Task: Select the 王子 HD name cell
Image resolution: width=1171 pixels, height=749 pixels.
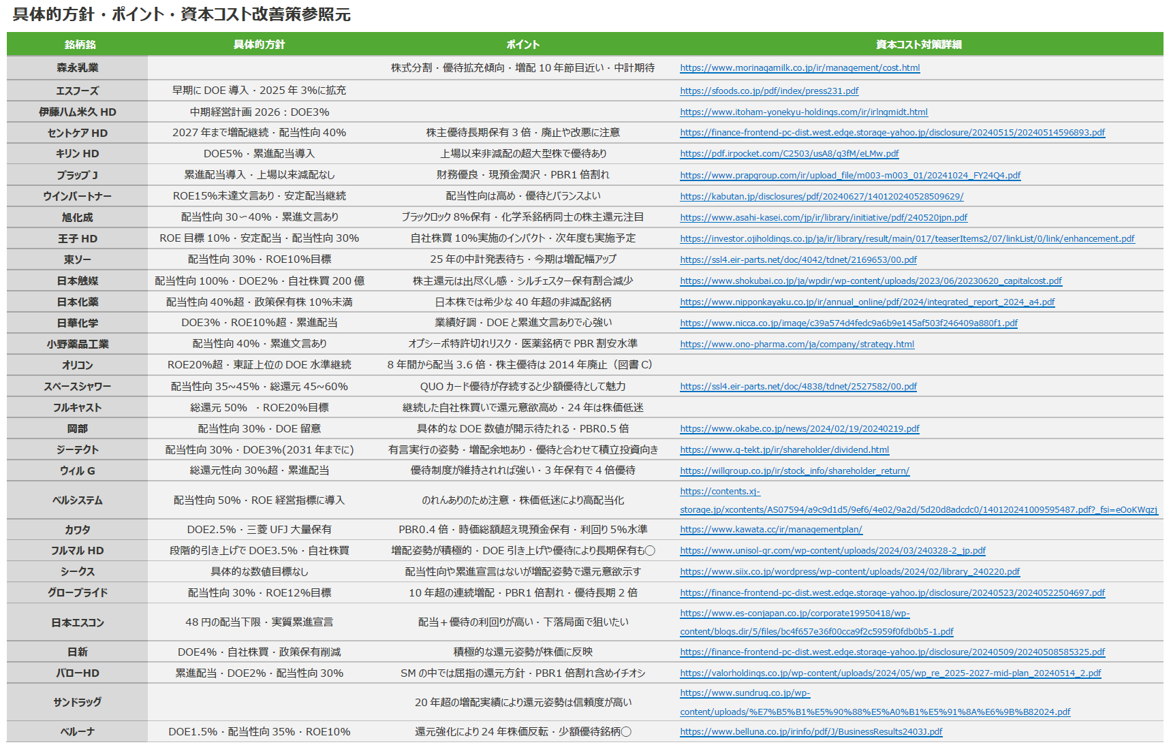Action: coord(78,239)
